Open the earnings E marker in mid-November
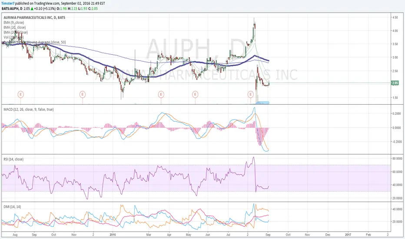The width and height of the screenshot is (405, 239). 83,94
